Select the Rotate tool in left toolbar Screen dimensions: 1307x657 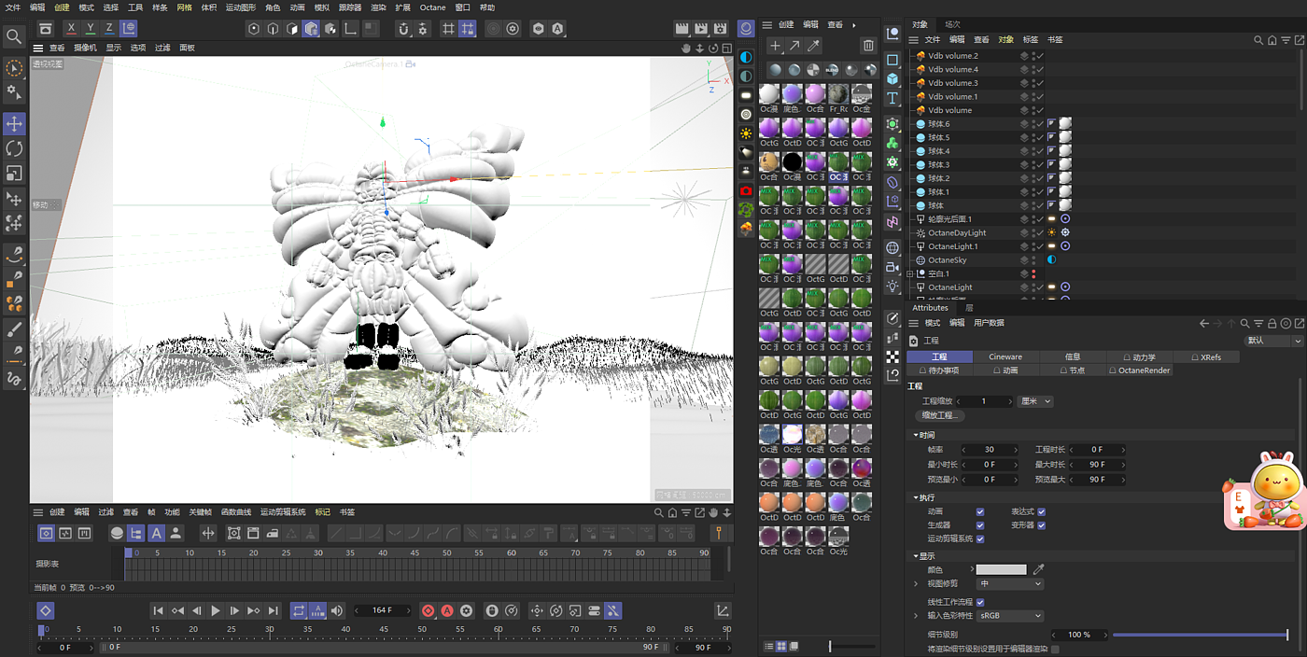[14, 148]
